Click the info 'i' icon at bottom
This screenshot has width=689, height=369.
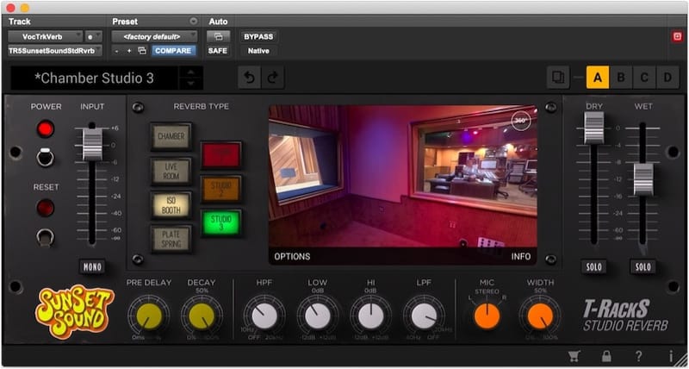671,356
